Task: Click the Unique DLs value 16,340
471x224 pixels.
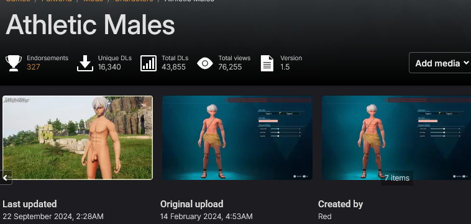Action: 109,67
